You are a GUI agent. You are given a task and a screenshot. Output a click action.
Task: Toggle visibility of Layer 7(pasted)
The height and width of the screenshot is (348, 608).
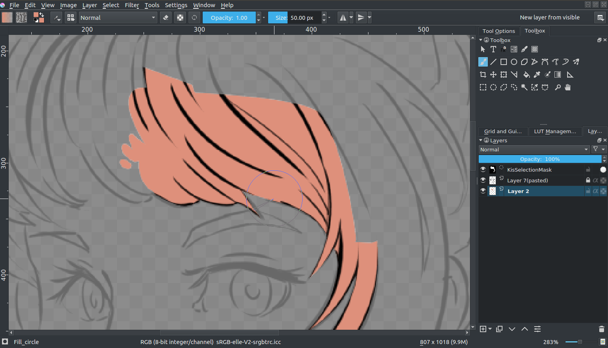point(483,180)
